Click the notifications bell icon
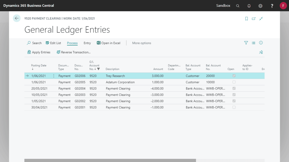This screenshot has width=289, height=162. tap(248, 6)
